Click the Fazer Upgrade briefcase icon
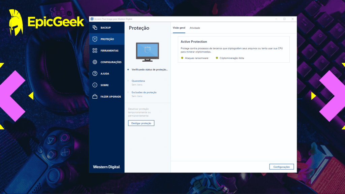Image resolution: width=345 pixels, height=194 pixels. 95,96
